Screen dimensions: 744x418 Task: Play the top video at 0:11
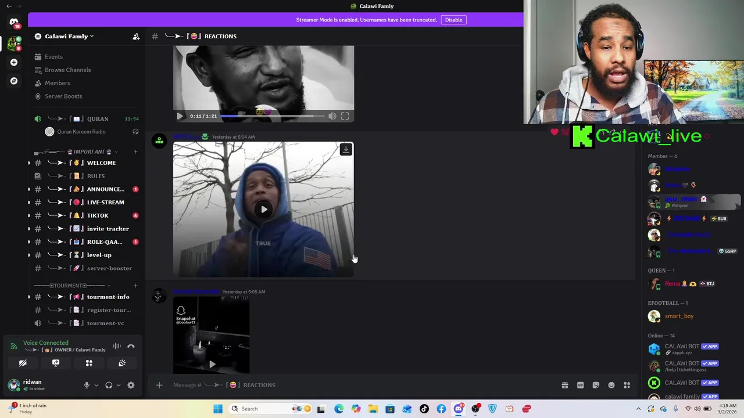tap(180, 116)
